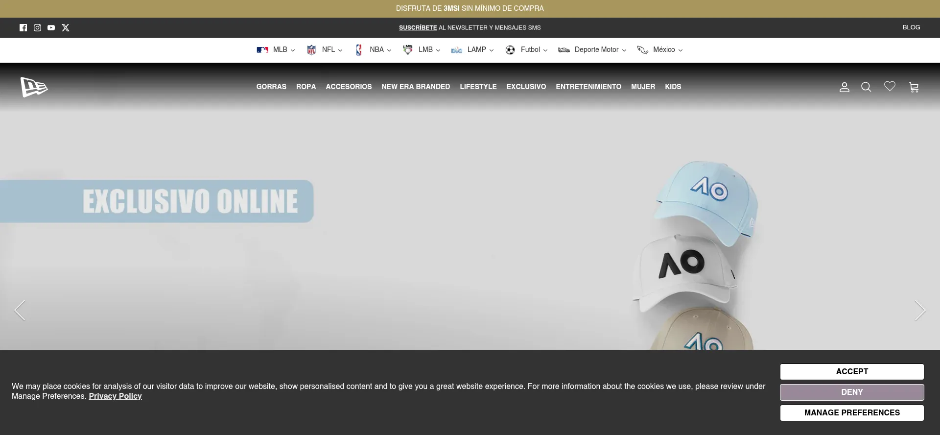The image size is (940, 435).
Task: Accept cookies with the ACCEPT button
Action: coord(852,372)
